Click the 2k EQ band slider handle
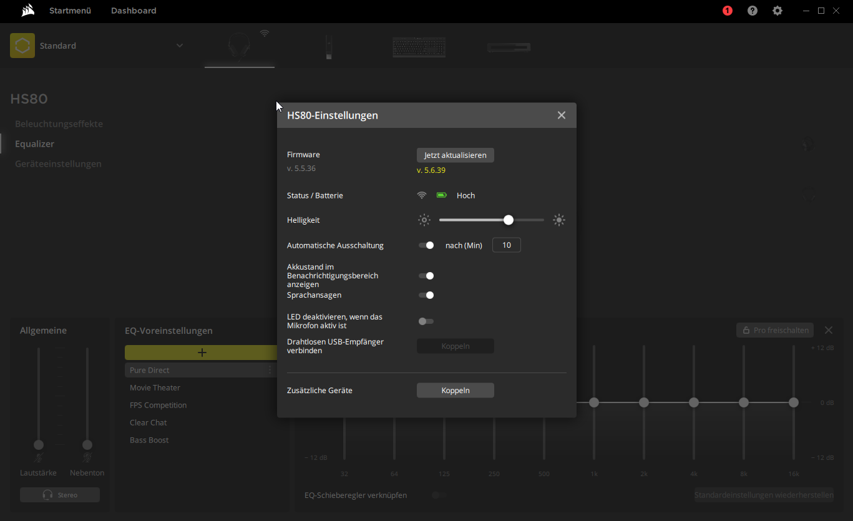 (x=644, y=402)
